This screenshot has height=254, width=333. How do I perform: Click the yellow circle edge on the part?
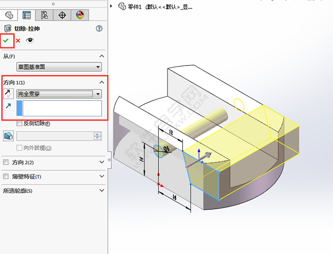click(x=239, y=105)
